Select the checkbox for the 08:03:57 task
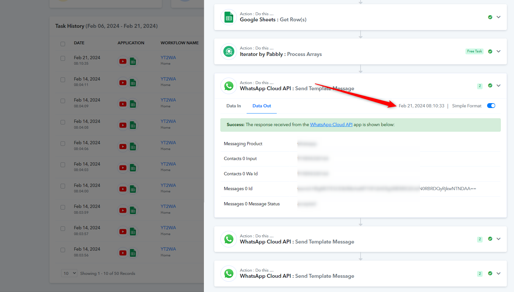The width and height of the screenshot is (514, 292). [x=63, y=229]
